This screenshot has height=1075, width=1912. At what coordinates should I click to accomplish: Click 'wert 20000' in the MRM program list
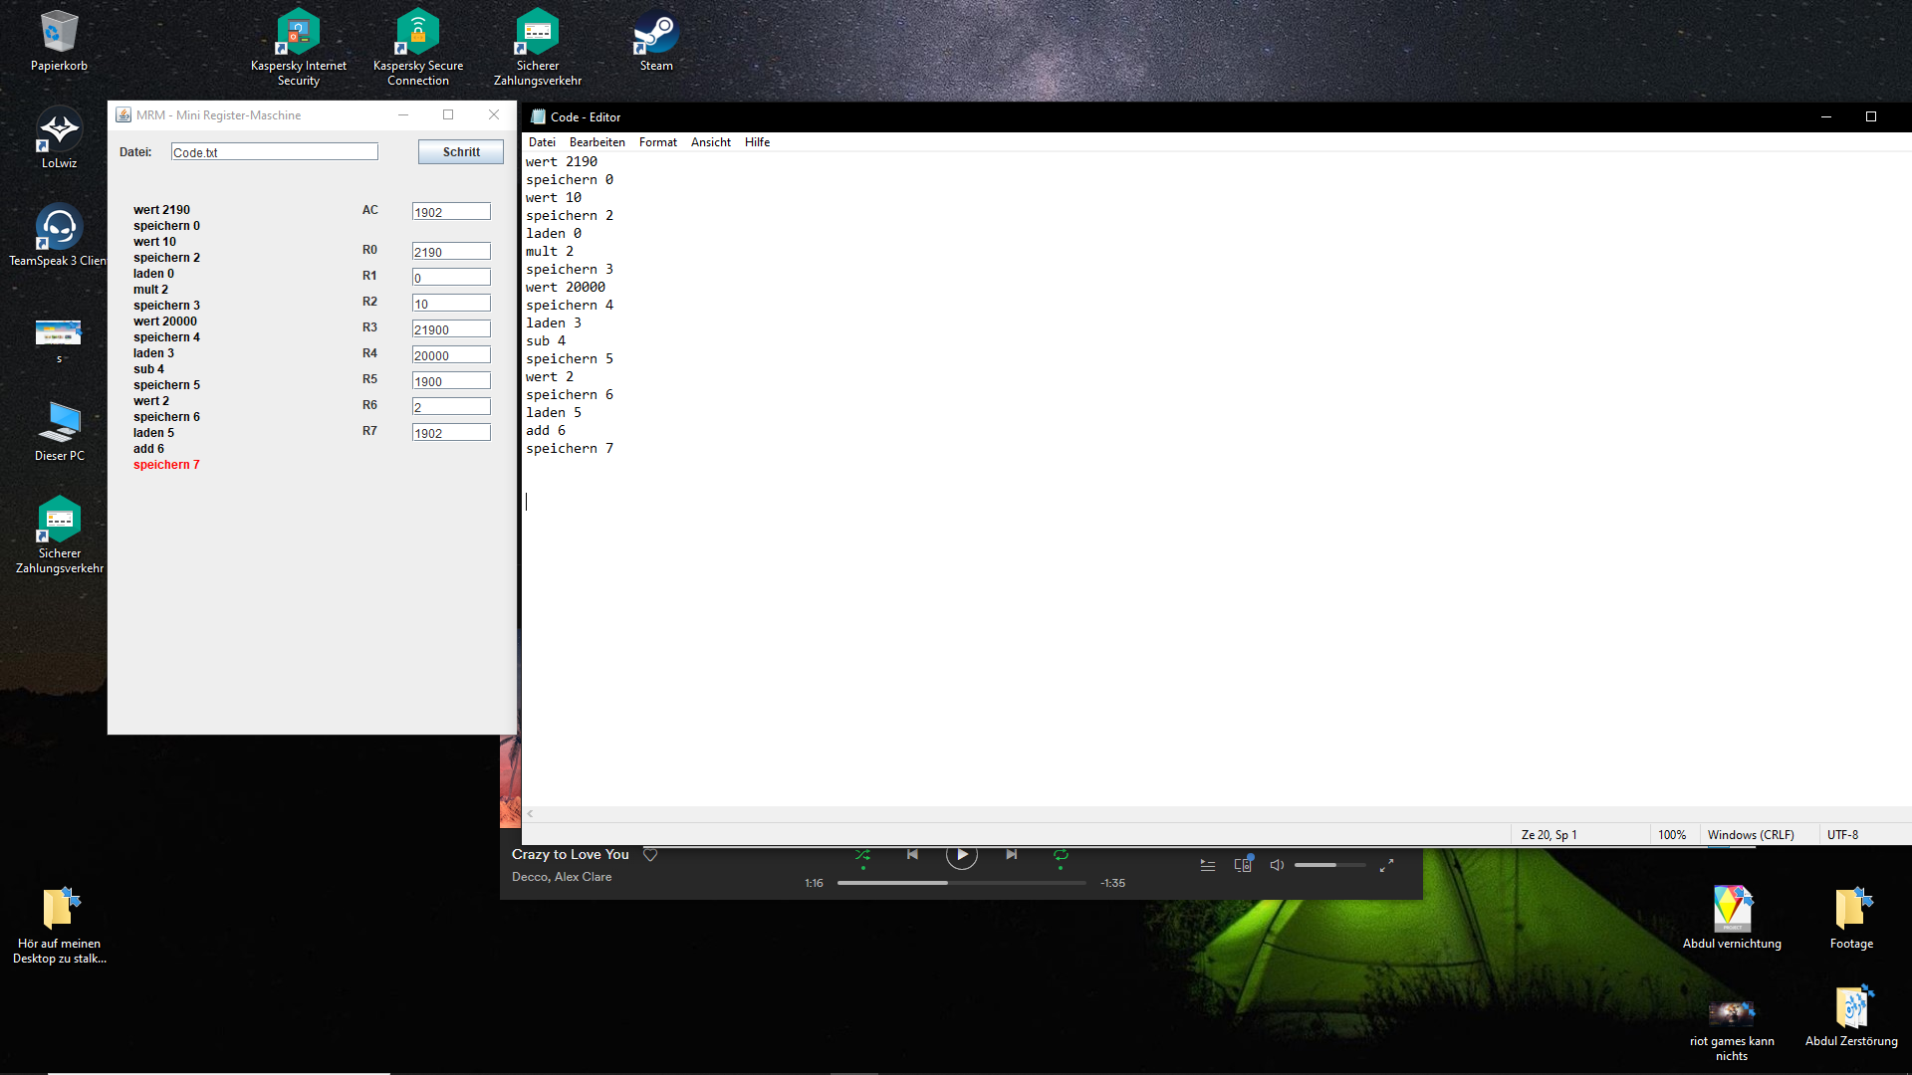pyautogui.click(x=165, y=322)
